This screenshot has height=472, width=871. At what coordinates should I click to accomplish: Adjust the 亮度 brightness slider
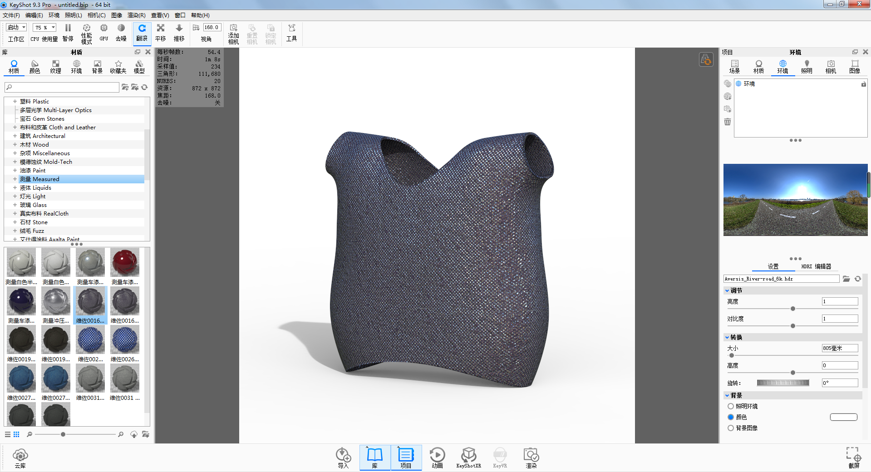[x=793, y=309]
